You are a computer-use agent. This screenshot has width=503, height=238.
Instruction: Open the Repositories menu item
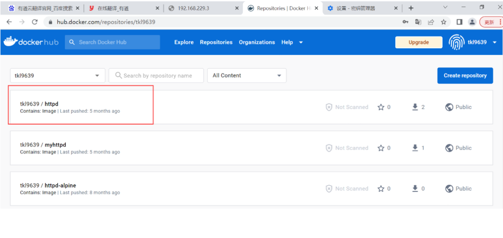pyautogui.click(x=216, y=42)
